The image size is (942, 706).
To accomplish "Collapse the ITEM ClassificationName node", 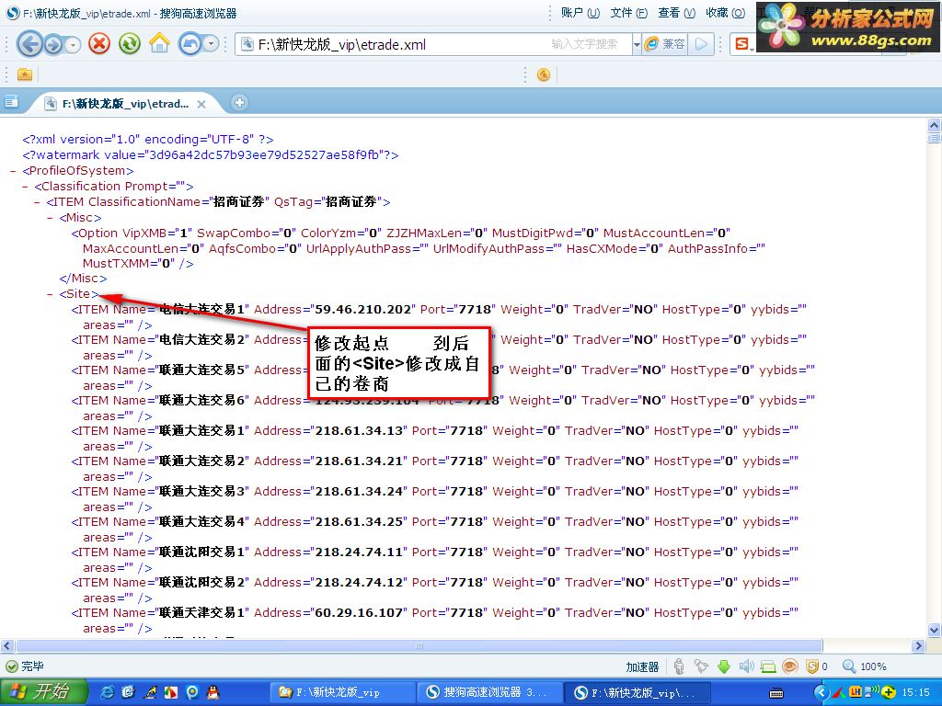I will coord(37,202).
